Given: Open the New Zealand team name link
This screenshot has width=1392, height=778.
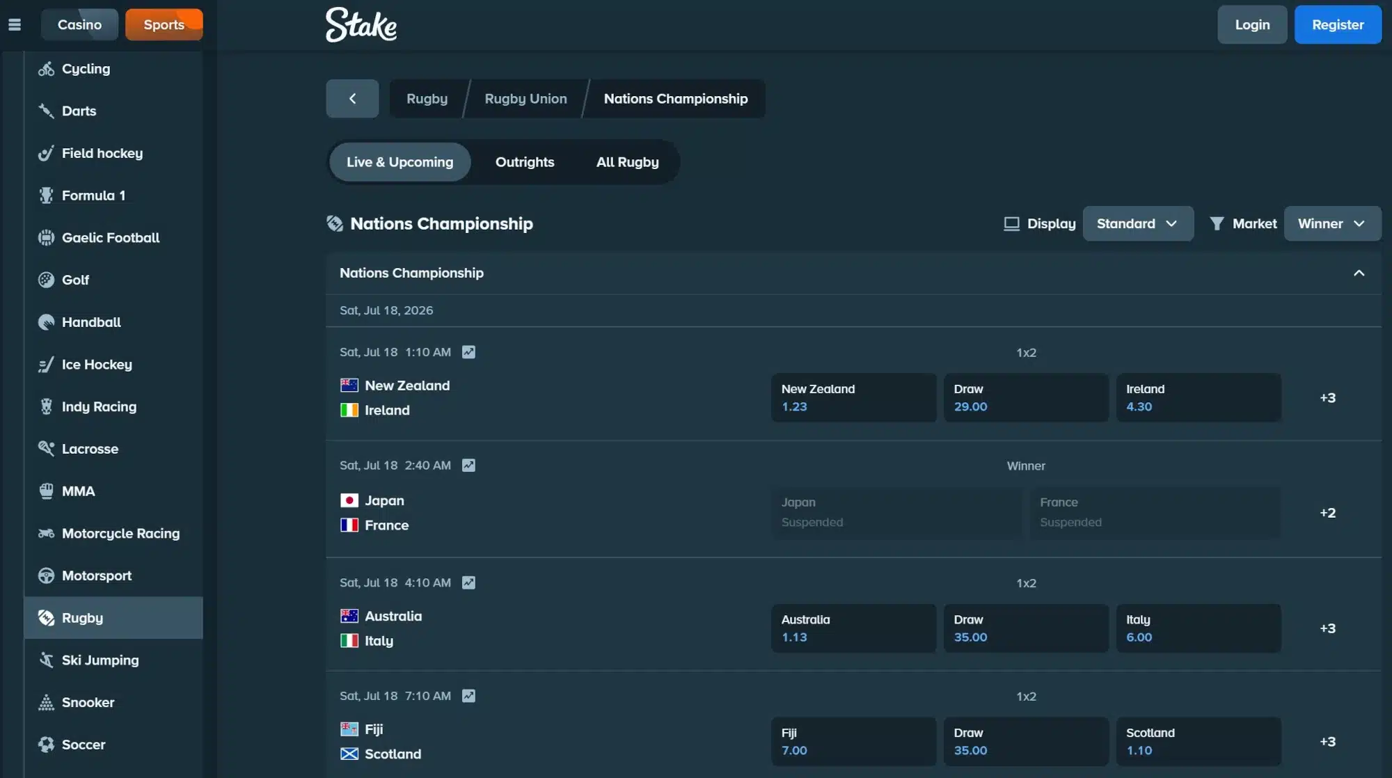Looking at the screenshot, I should point(407,386).
